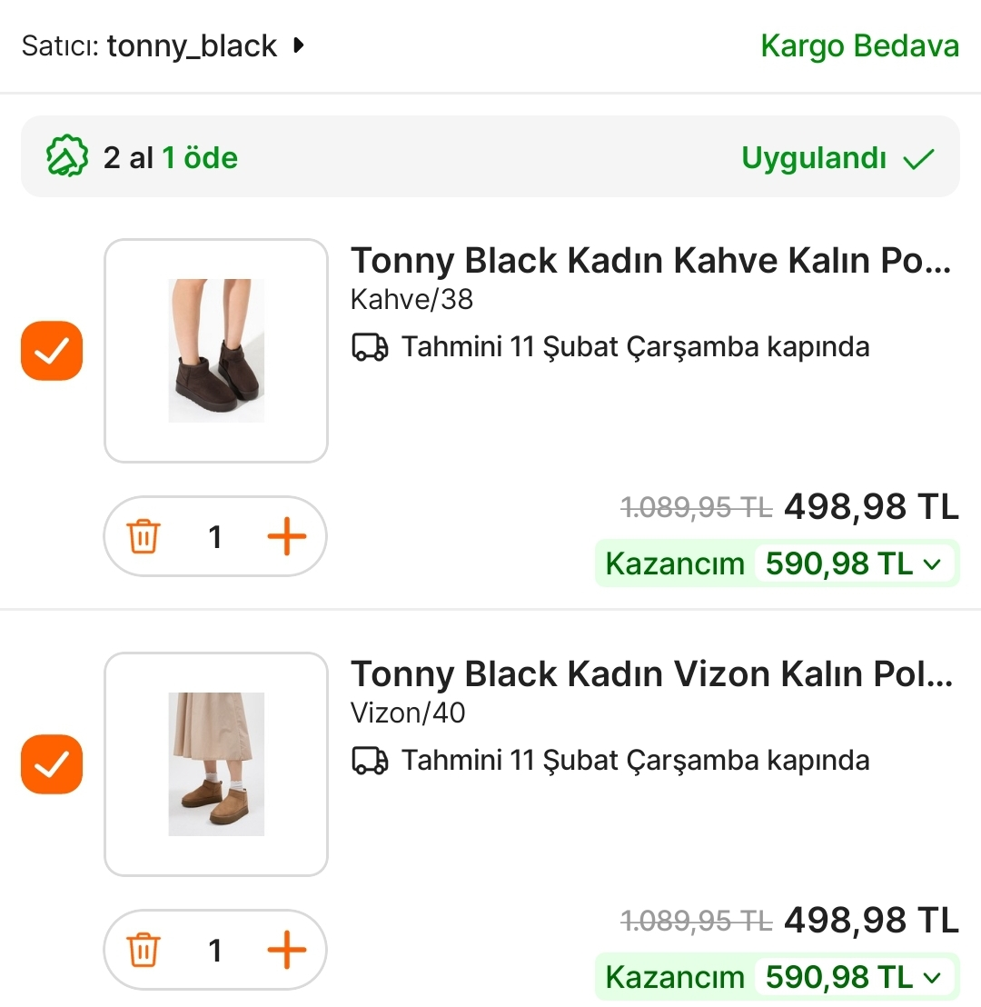981x1007 pixels.
Task: Expand Kazancım 590,98 TL for Vizon boots
Action: (x=932, y=978)
